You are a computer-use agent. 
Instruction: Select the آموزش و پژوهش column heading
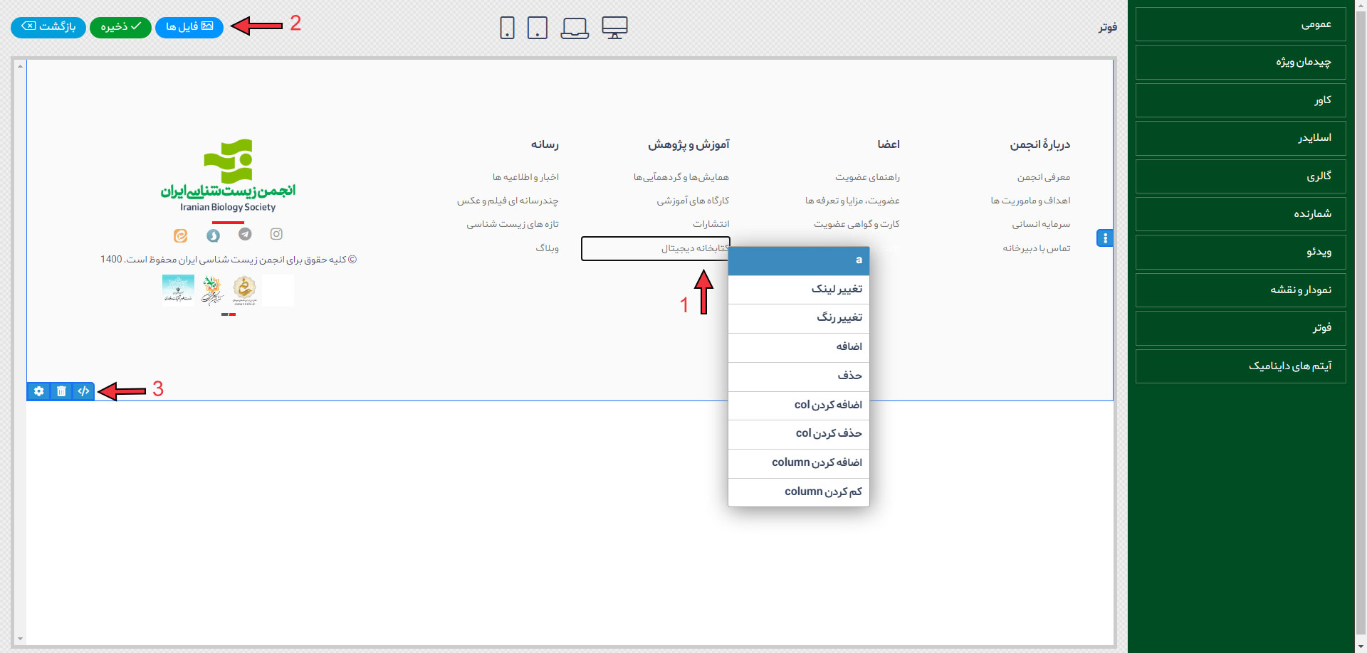[x=688, y=145]
